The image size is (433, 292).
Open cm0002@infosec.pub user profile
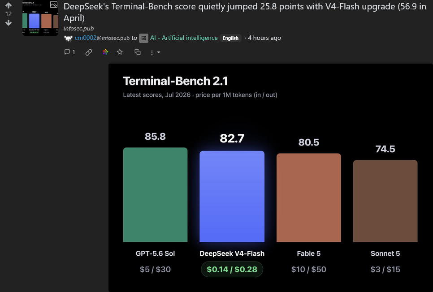(102, 38)
